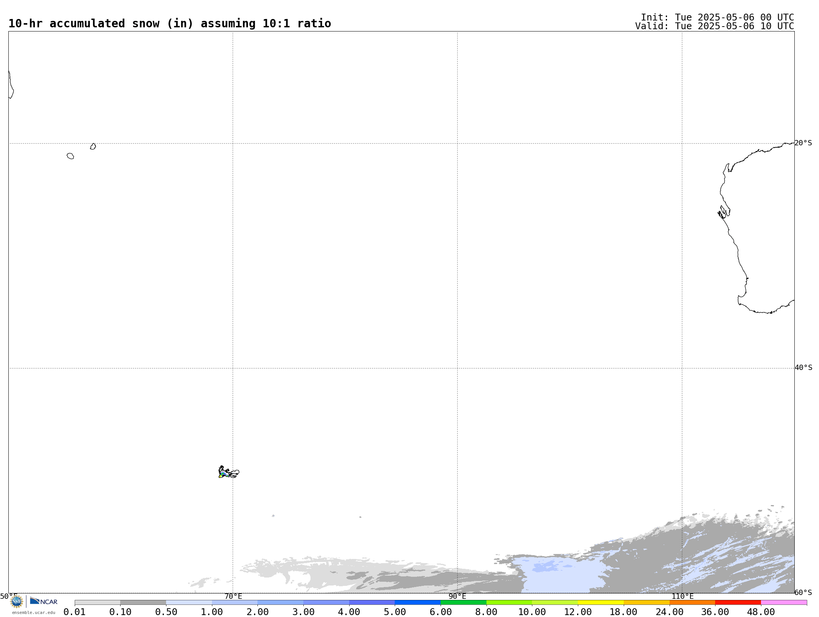Click the colorbar value label 2.00

pyautogui.click(x=258, y=612)
